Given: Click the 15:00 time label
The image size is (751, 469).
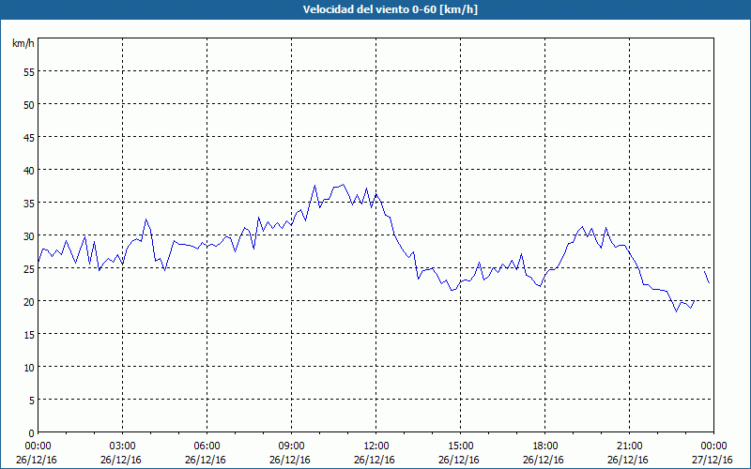Looking at the screenshot, I should coord(461,446).
